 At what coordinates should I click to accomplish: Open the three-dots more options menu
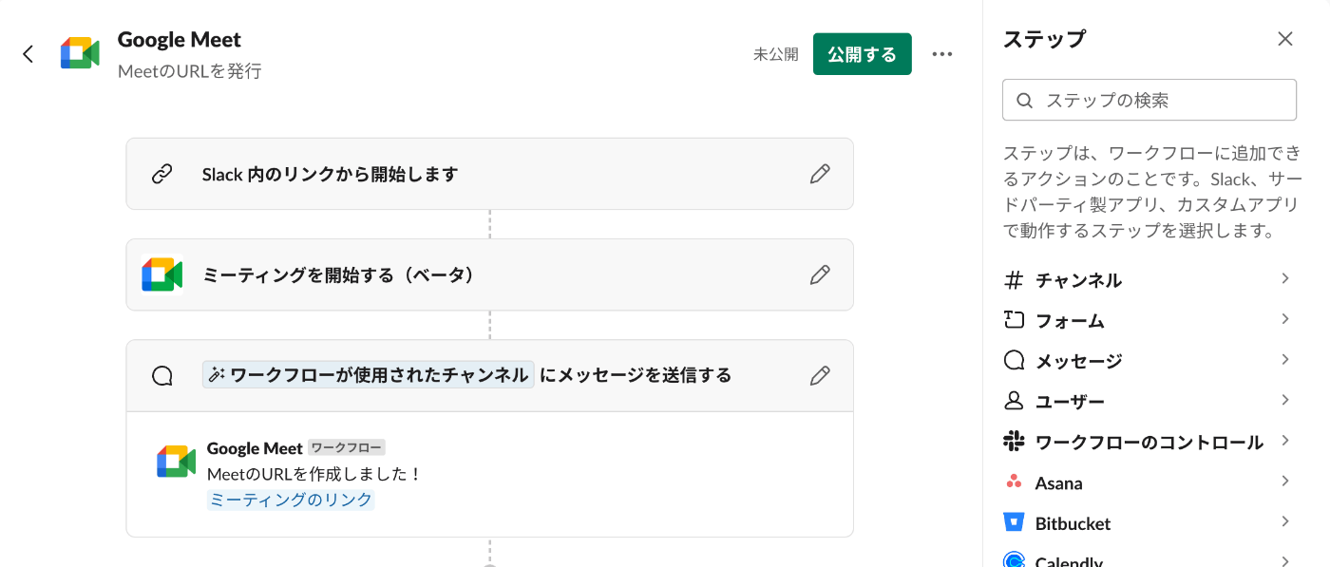pyautogui.click(x=942, y=54)
